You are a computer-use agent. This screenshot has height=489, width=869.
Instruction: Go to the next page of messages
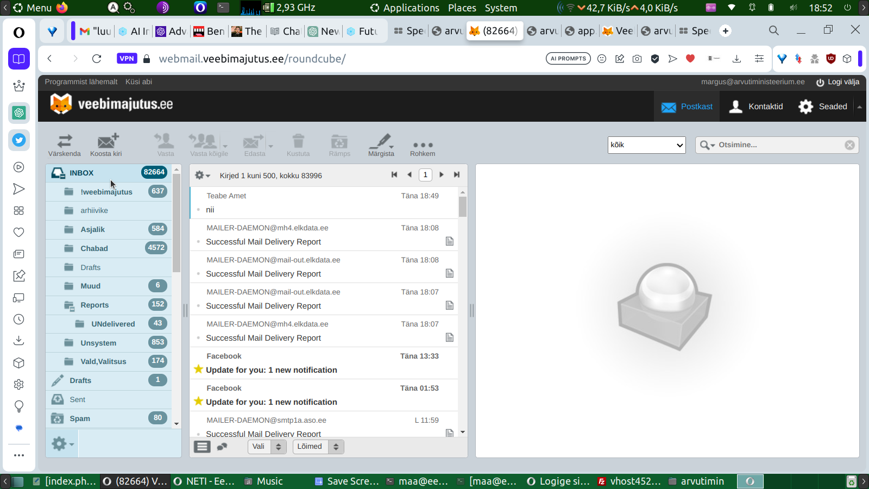[442, 174]
